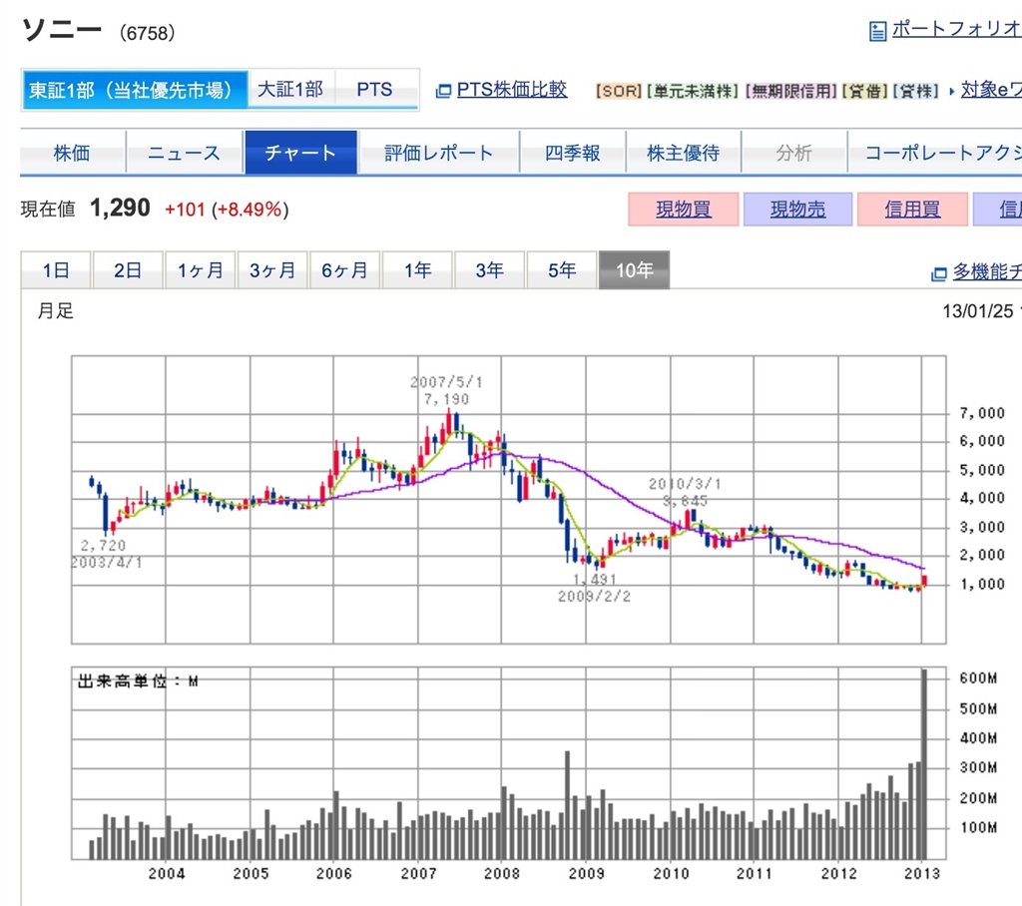Open the 対象e link beside 貸株
Image resolution: width=1022 pixels, height=906 pixels.
[x=991, y=89]
